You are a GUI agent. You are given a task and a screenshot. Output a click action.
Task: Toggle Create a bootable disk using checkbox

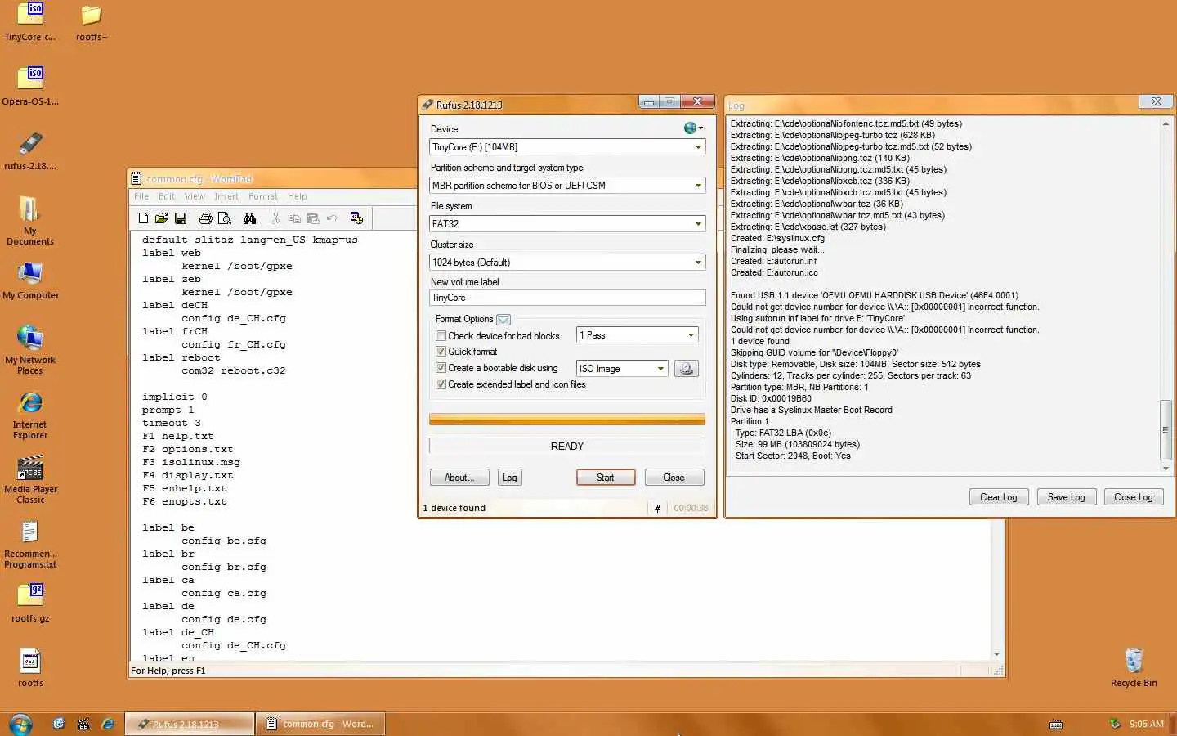[x=441, y=368]
